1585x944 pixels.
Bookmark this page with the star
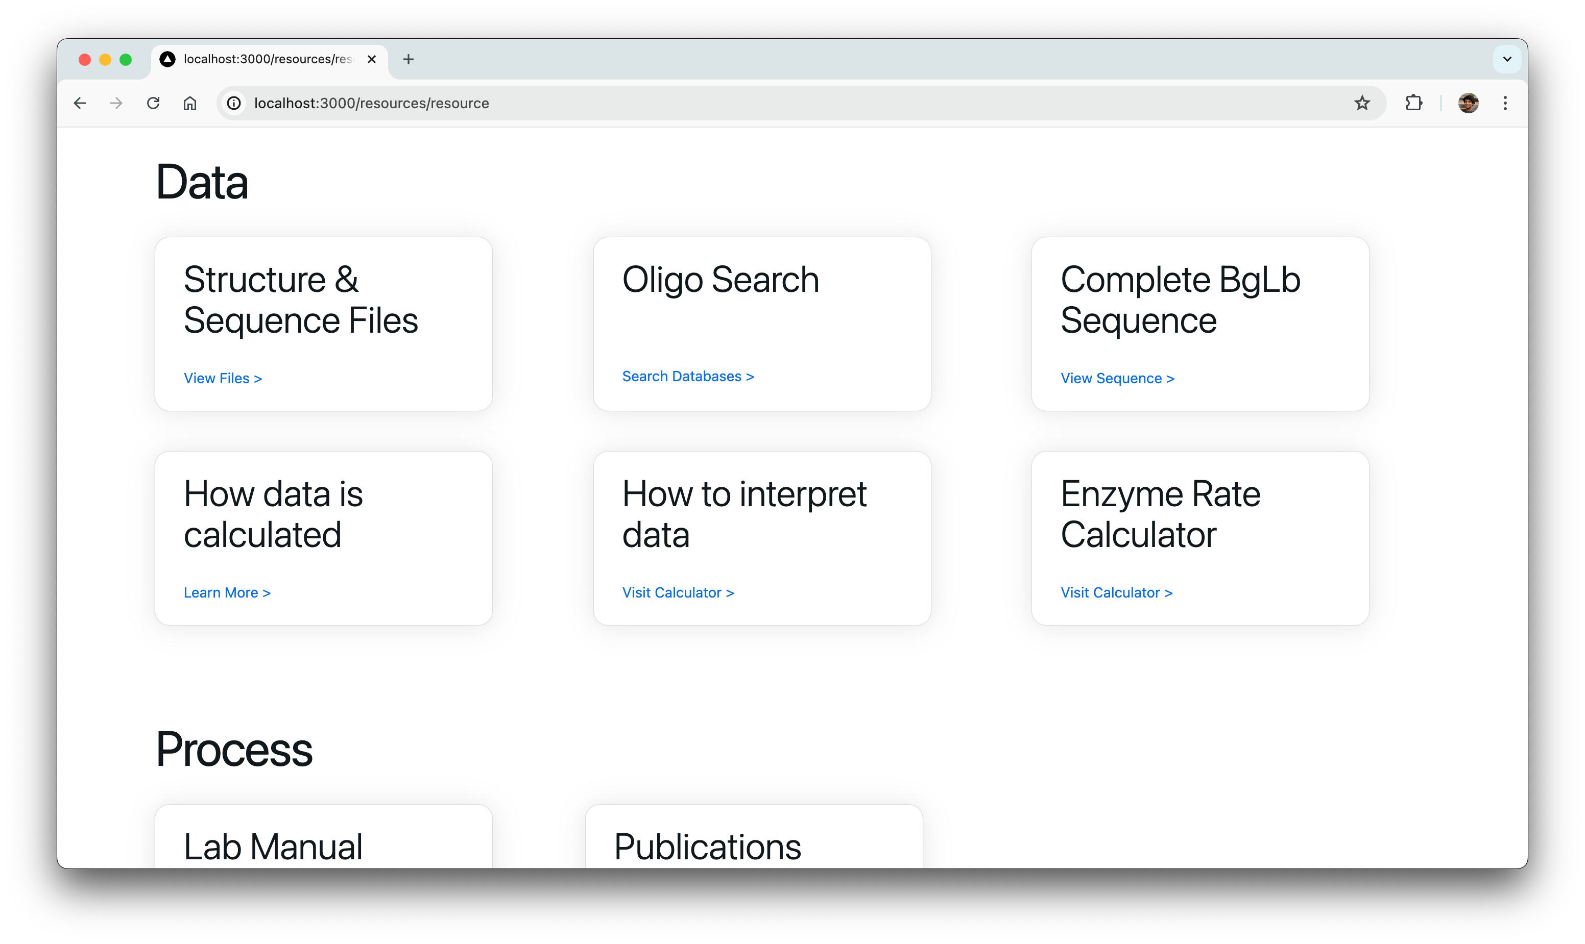pyautogui.click(x=1361, y=103)
